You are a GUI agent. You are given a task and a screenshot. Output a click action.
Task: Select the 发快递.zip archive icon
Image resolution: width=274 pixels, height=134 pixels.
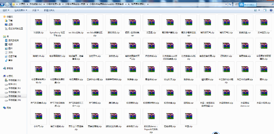point(114,46)
